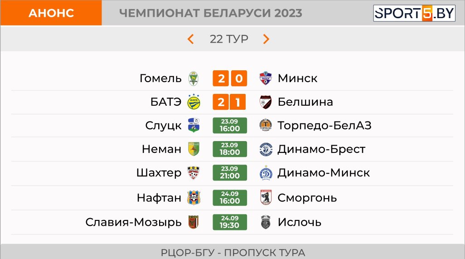Open the 22 ТУР round selector label
The height and width of the screenshot is (259, 465).
229,39
